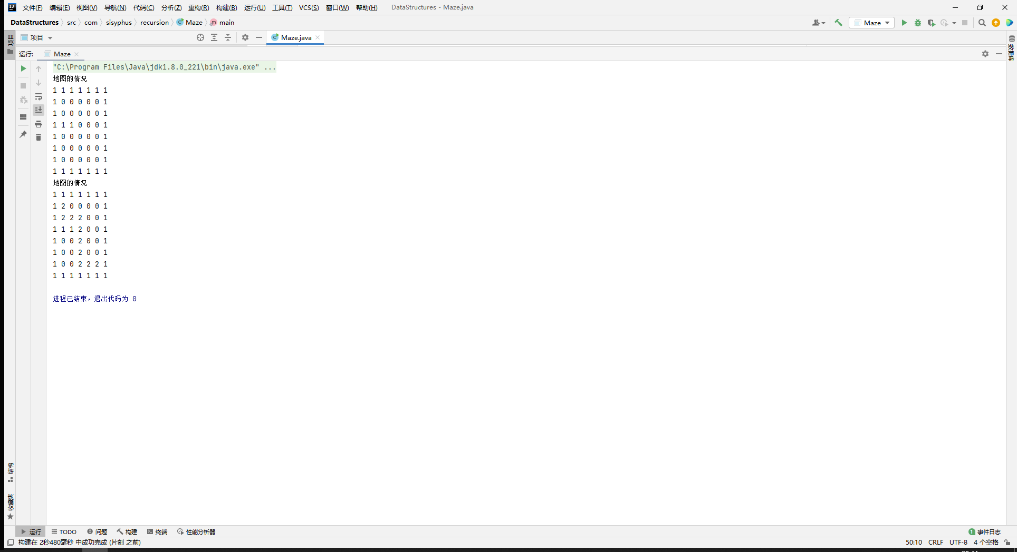Toggle the 构建 tool window button
Image resolution: width=1017 pixels, height=552 pixels.
(x=127, y=531)
